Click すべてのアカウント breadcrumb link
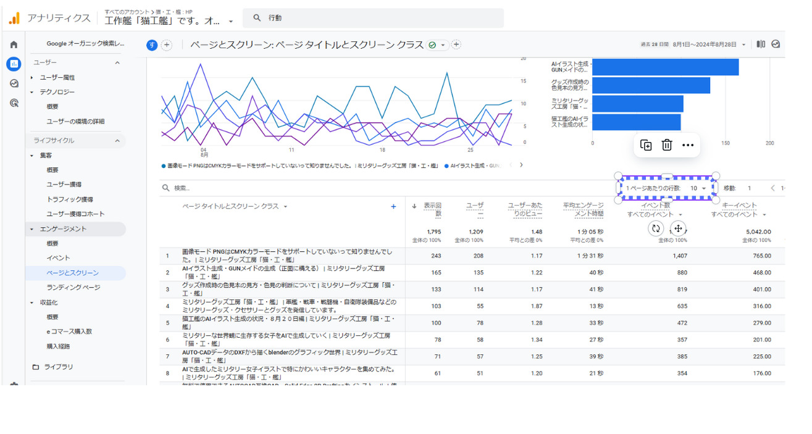The height and width of the screenshot is (434, 812). coord(128,12)
